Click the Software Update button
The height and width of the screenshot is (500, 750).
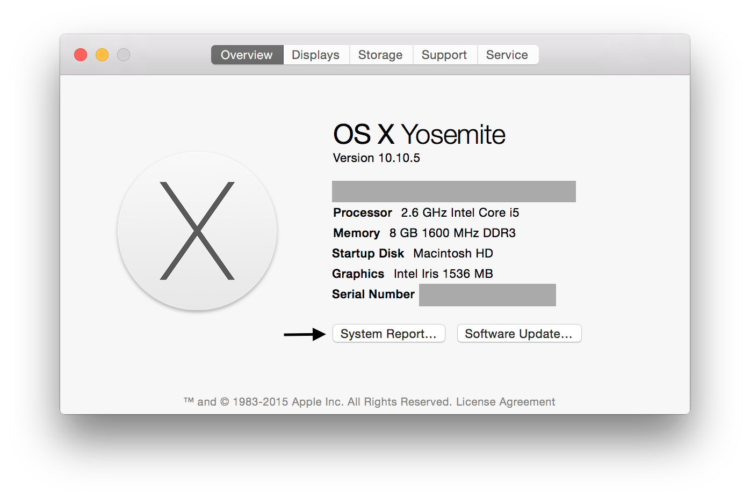coord(519,333)
